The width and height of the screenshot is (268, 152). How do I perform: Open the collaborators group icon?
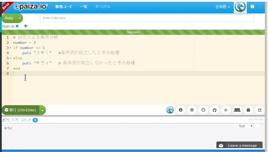[237, 110]
